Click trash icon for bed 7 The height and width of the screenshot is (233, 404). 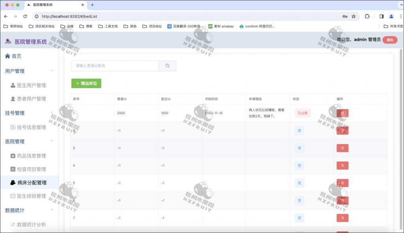(x=342, y=218)
